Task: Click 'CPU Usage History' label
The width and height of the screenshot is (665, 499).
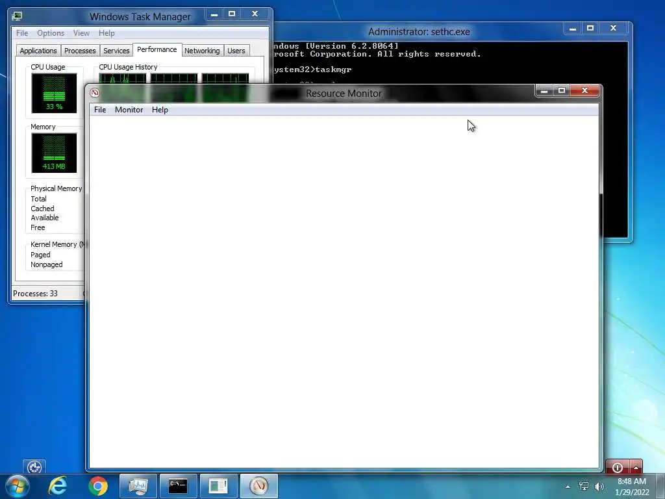Action: [x=128, y=67]
